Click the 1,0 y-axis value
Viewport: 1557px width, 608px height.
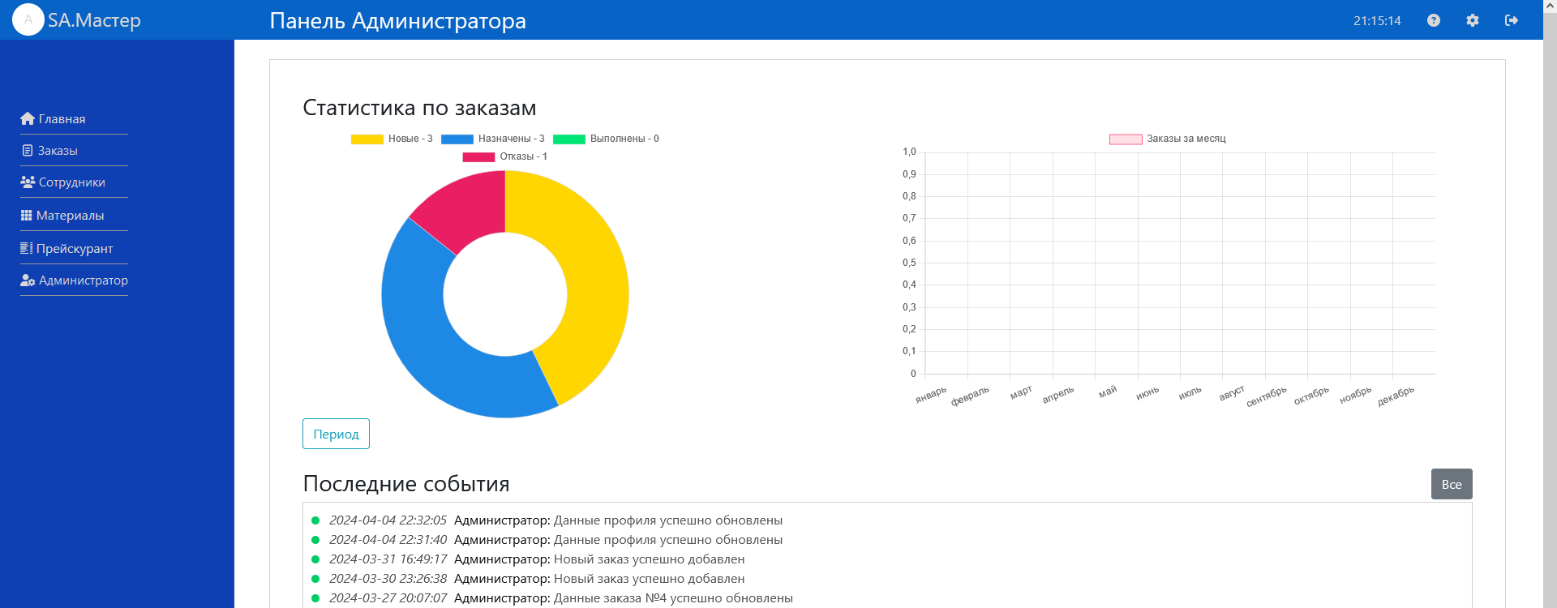pos(909,152)
